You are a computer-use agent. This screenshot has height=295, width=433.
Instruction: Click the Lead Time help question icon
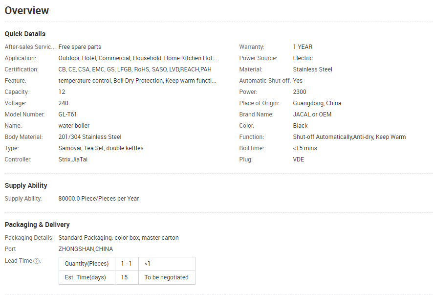tap(37, 261)
